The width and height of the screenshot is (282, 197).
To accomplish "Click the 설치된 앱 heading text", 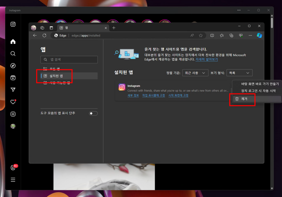I will [123, 72].
